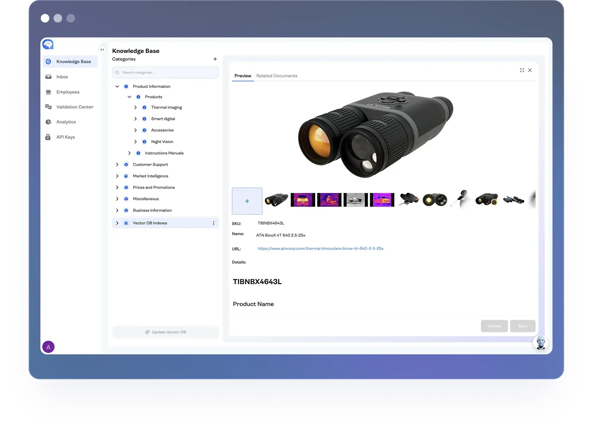Select the Preview tab
The width and height of the screenshot is (593, 435).
[242, 76]
